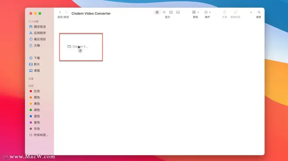Screen dimensions: 288x161
Task: Switch to column view
Action: tap(171, 12)
